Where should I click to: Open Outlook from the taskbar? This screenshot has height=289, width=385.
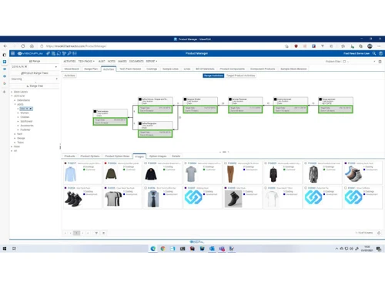click(212, 248)
